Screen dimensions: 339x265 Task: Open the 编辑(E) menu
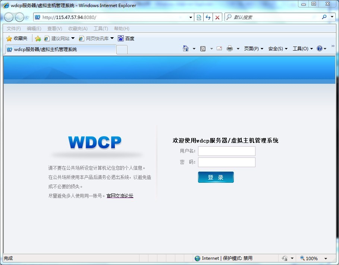[34, 29]
